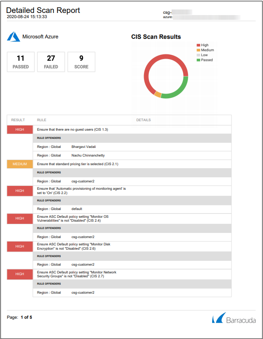
Task: Click the HIGH badge for CIS 2.6
Action: [20, 246]
